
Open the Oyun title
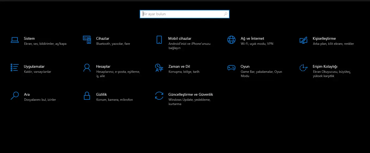pos(245,66)
